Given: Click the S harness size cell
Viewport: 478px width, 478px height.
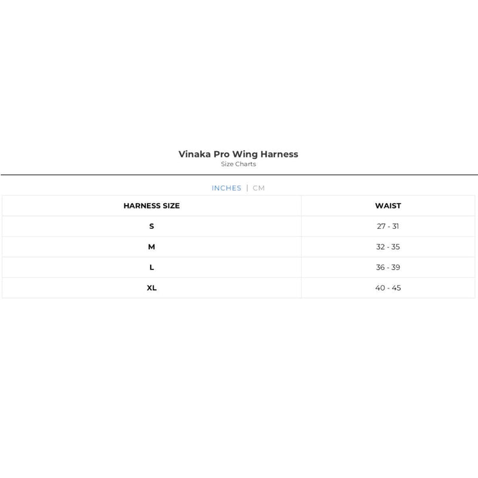Looking at the screenshot, I should coord(152,226).
